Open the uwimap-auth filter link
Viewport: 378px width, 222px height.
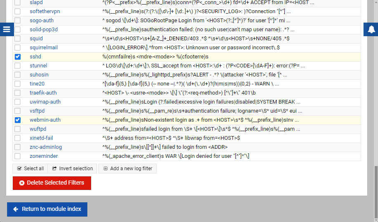click(45, 102)
